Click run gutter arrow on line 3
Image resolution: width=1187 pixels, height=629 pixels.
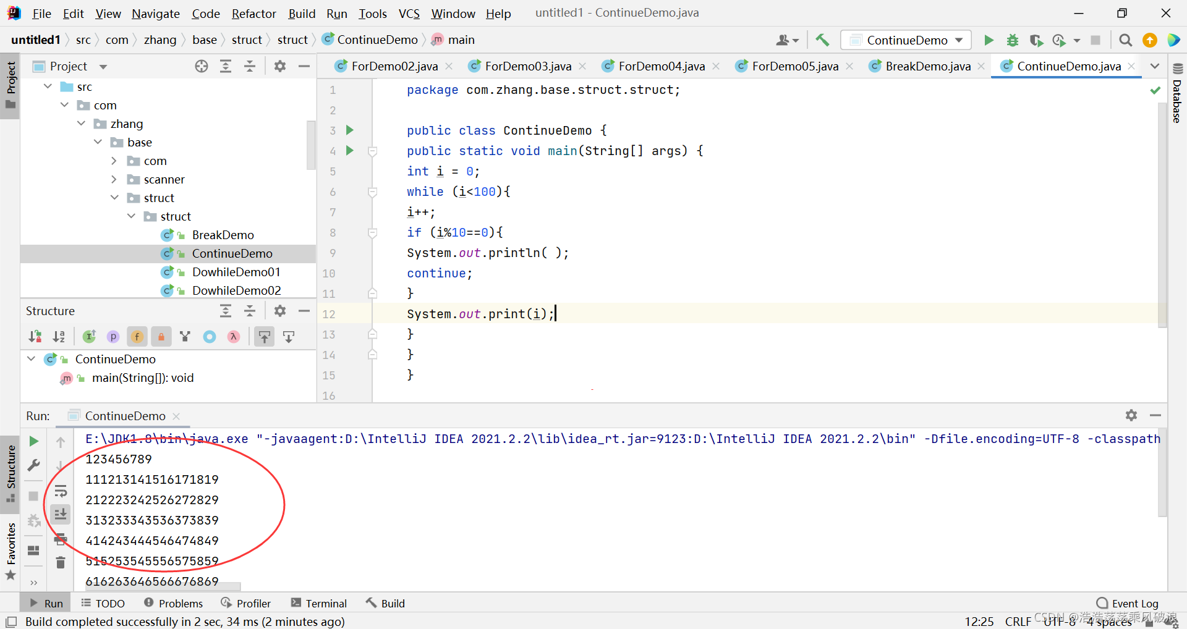tap(350, 130)
